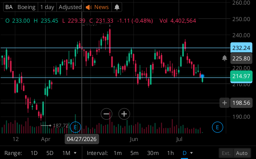Zoom out with the minus circle button
Image resolution: width=256 pixels, height=159 pixels.
coord(106,114)
